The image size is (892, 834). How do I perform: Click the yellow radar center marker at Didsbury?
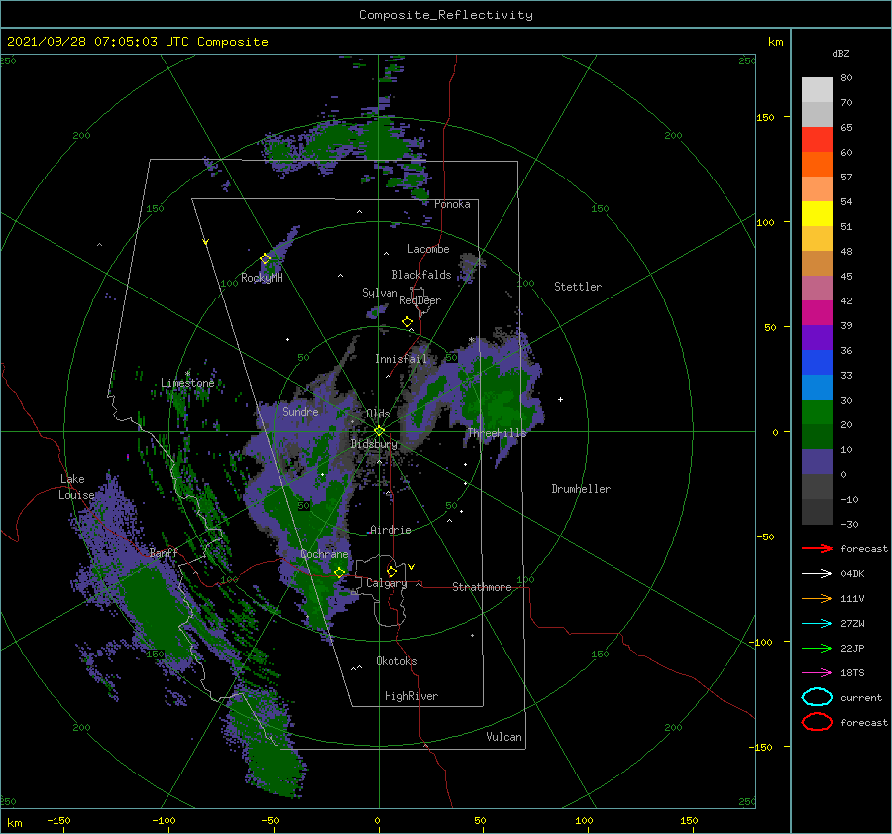pos(379,431)
